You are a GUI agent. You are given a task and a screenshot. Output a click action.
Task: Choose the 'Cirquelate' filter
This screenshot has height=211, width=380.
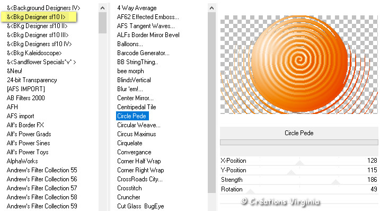click(x=130, y=143)
